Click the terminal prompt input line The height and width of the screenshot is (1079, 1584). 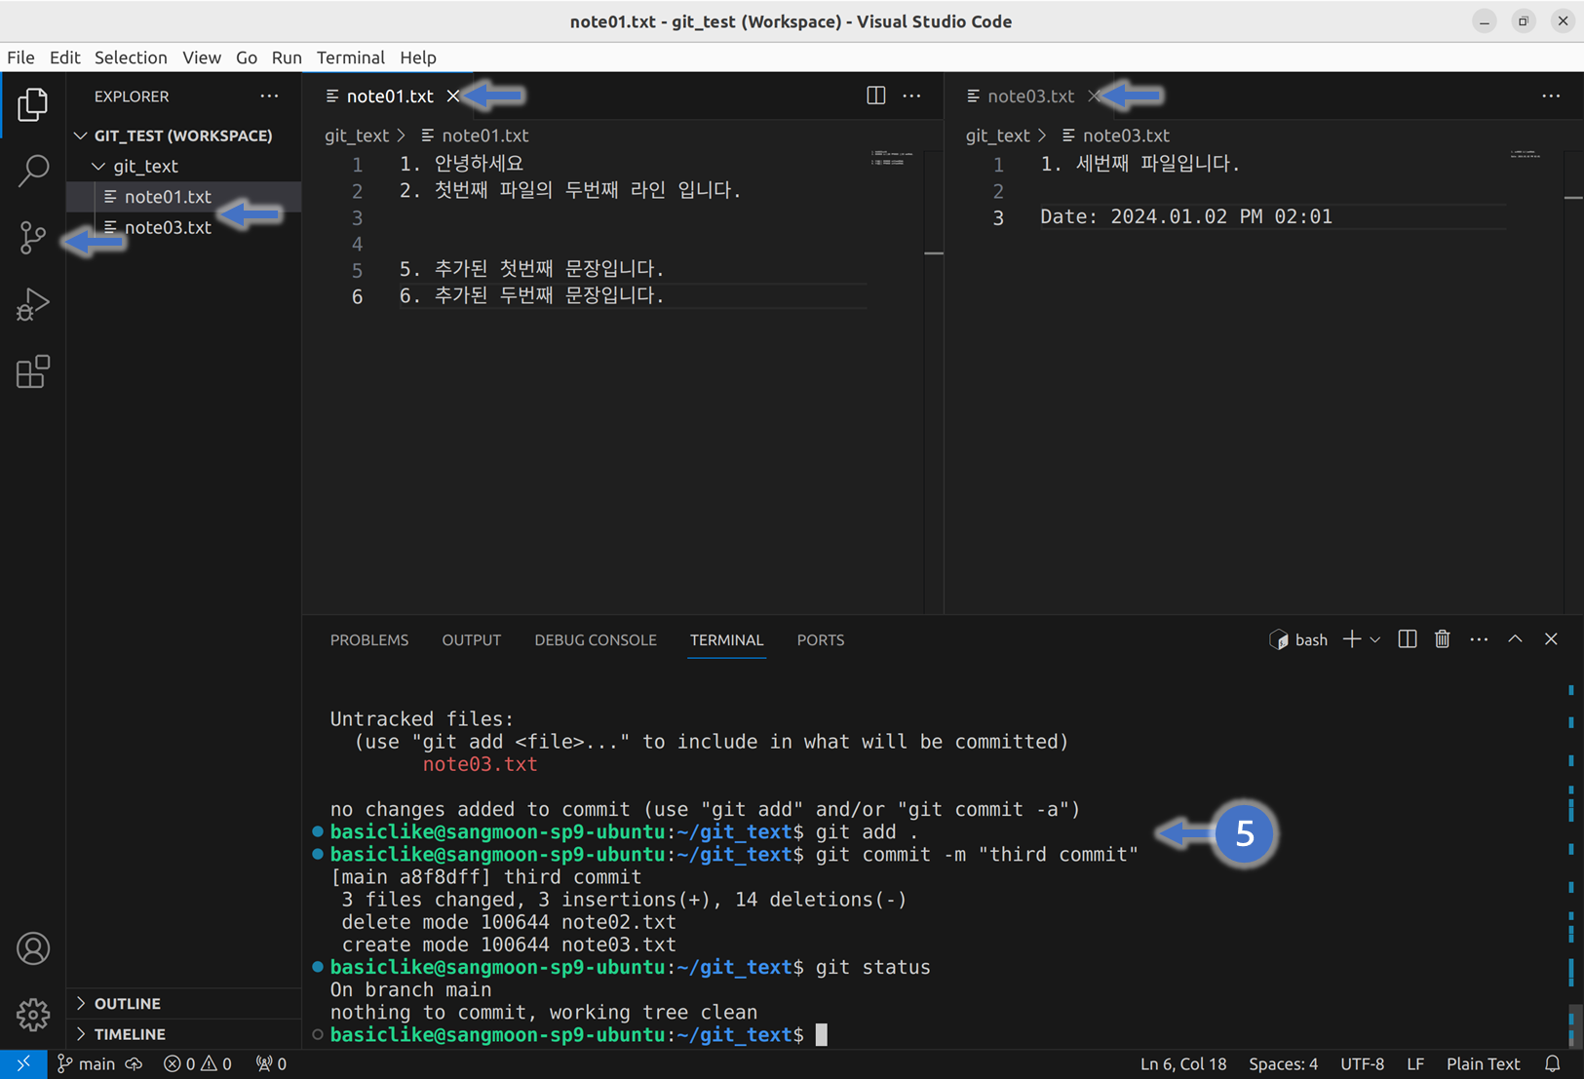pos(822,1035)
